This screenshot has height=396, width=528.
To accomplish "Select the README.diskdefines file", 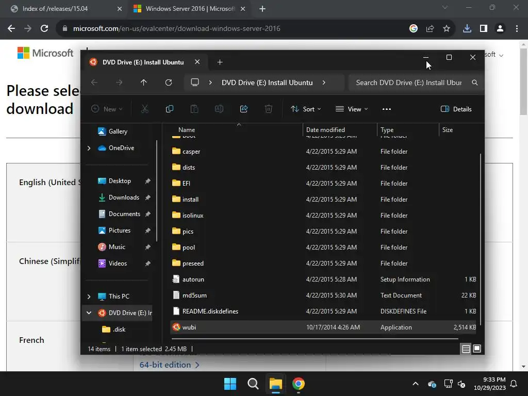I will point(323,311).
